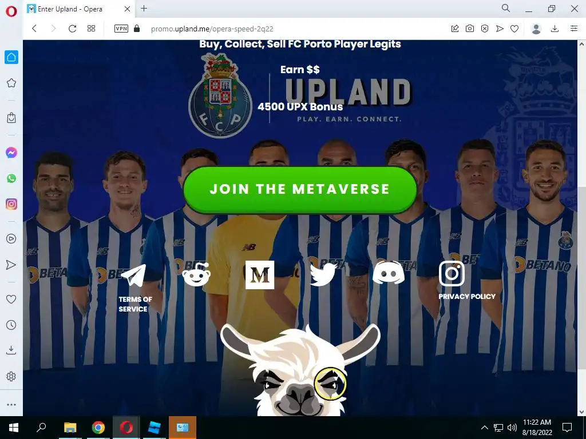Click the llama mascot image
Viewport: 586px width, 439px height.
pos(300,371)
